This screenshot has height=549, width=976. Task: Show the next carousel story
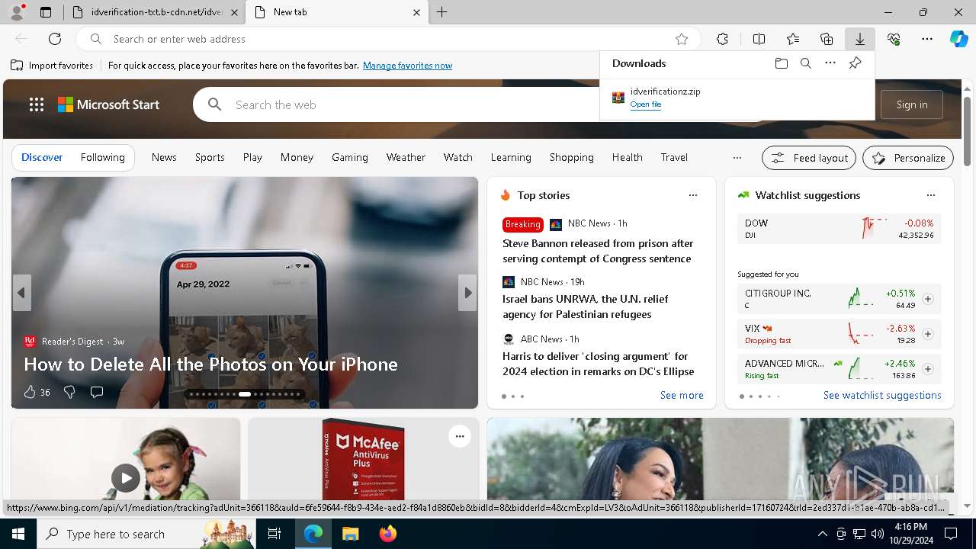(x=467, y=293)
